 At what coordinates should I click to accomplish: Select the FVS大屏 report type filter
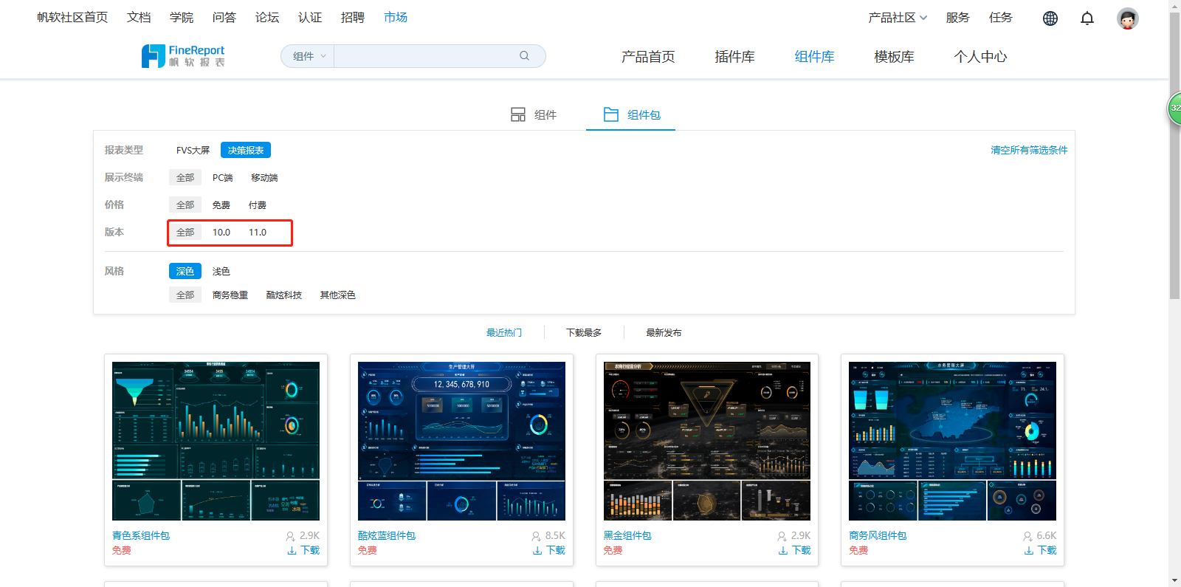(193, 151)
